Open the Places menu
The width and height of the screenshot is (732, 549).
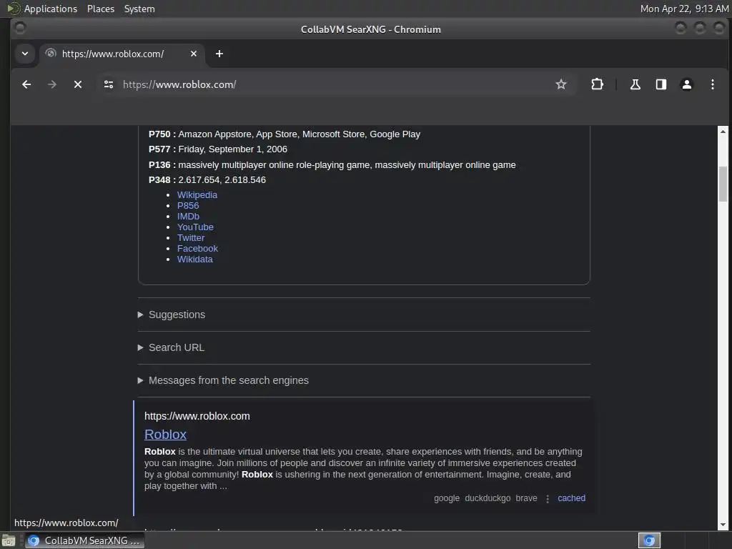101,9
